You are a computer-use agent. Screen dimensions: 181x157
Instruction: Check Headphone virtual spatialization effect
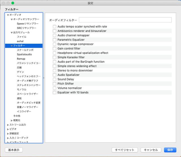coord(55,53)
